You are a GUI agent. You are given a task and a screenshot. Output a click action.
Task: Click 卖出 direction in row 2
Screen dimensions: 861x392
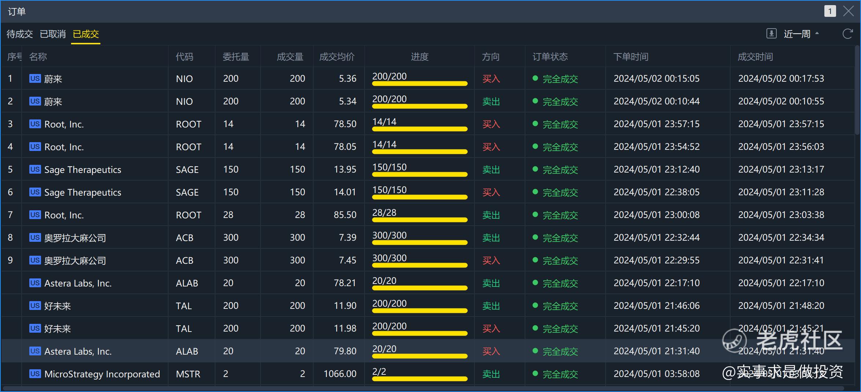(x=491, y=101)
